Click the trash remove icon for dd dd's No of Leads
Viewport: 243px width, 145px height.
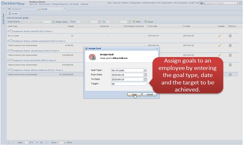click(230, 36)
